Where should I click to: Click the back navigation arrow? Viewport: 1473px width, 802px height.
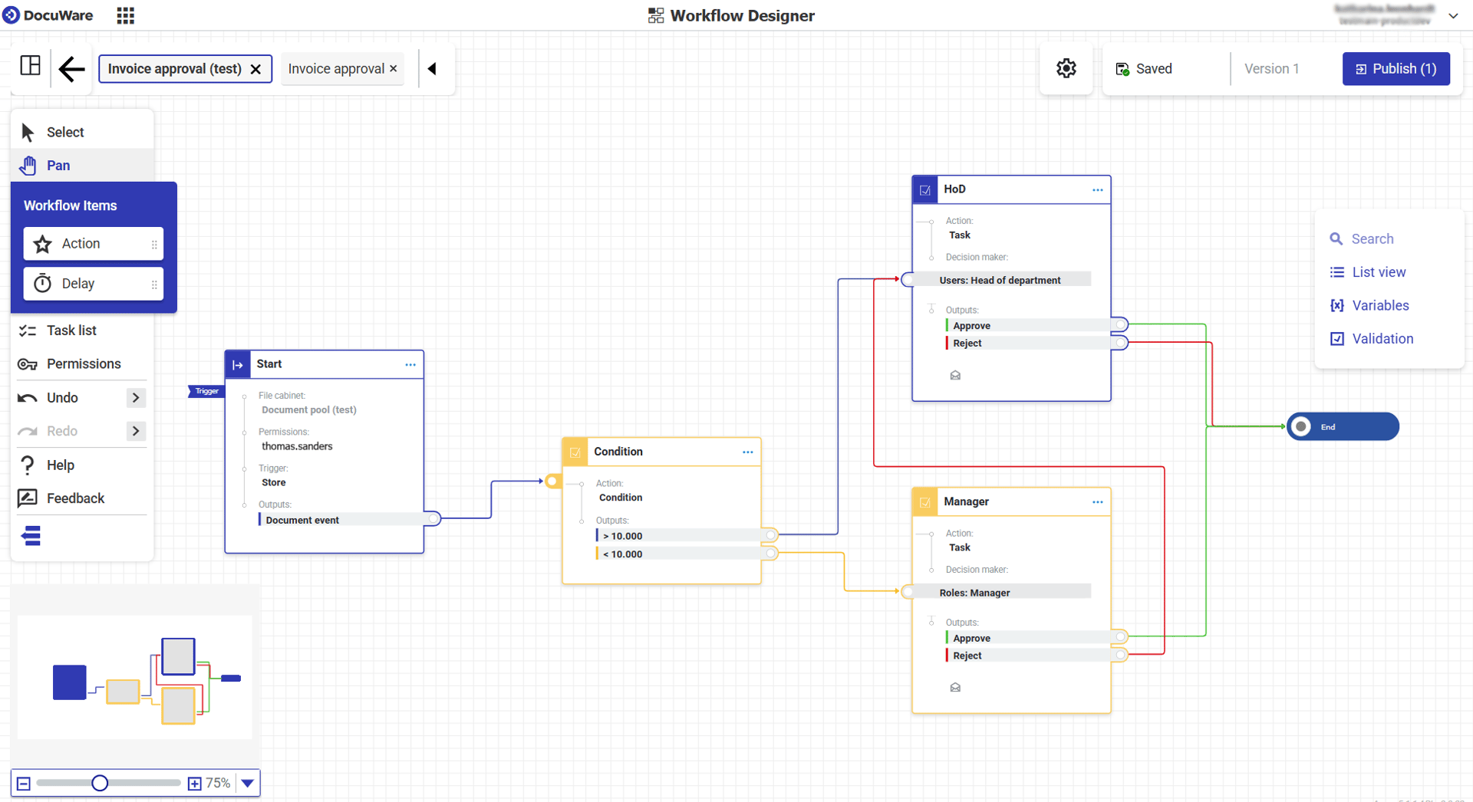point(71,69)
